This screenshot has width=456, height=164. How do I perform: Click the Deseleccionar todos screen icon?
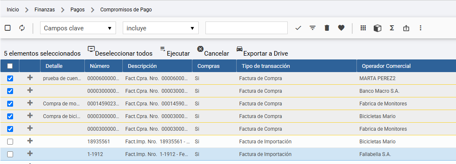pos(91,49)
